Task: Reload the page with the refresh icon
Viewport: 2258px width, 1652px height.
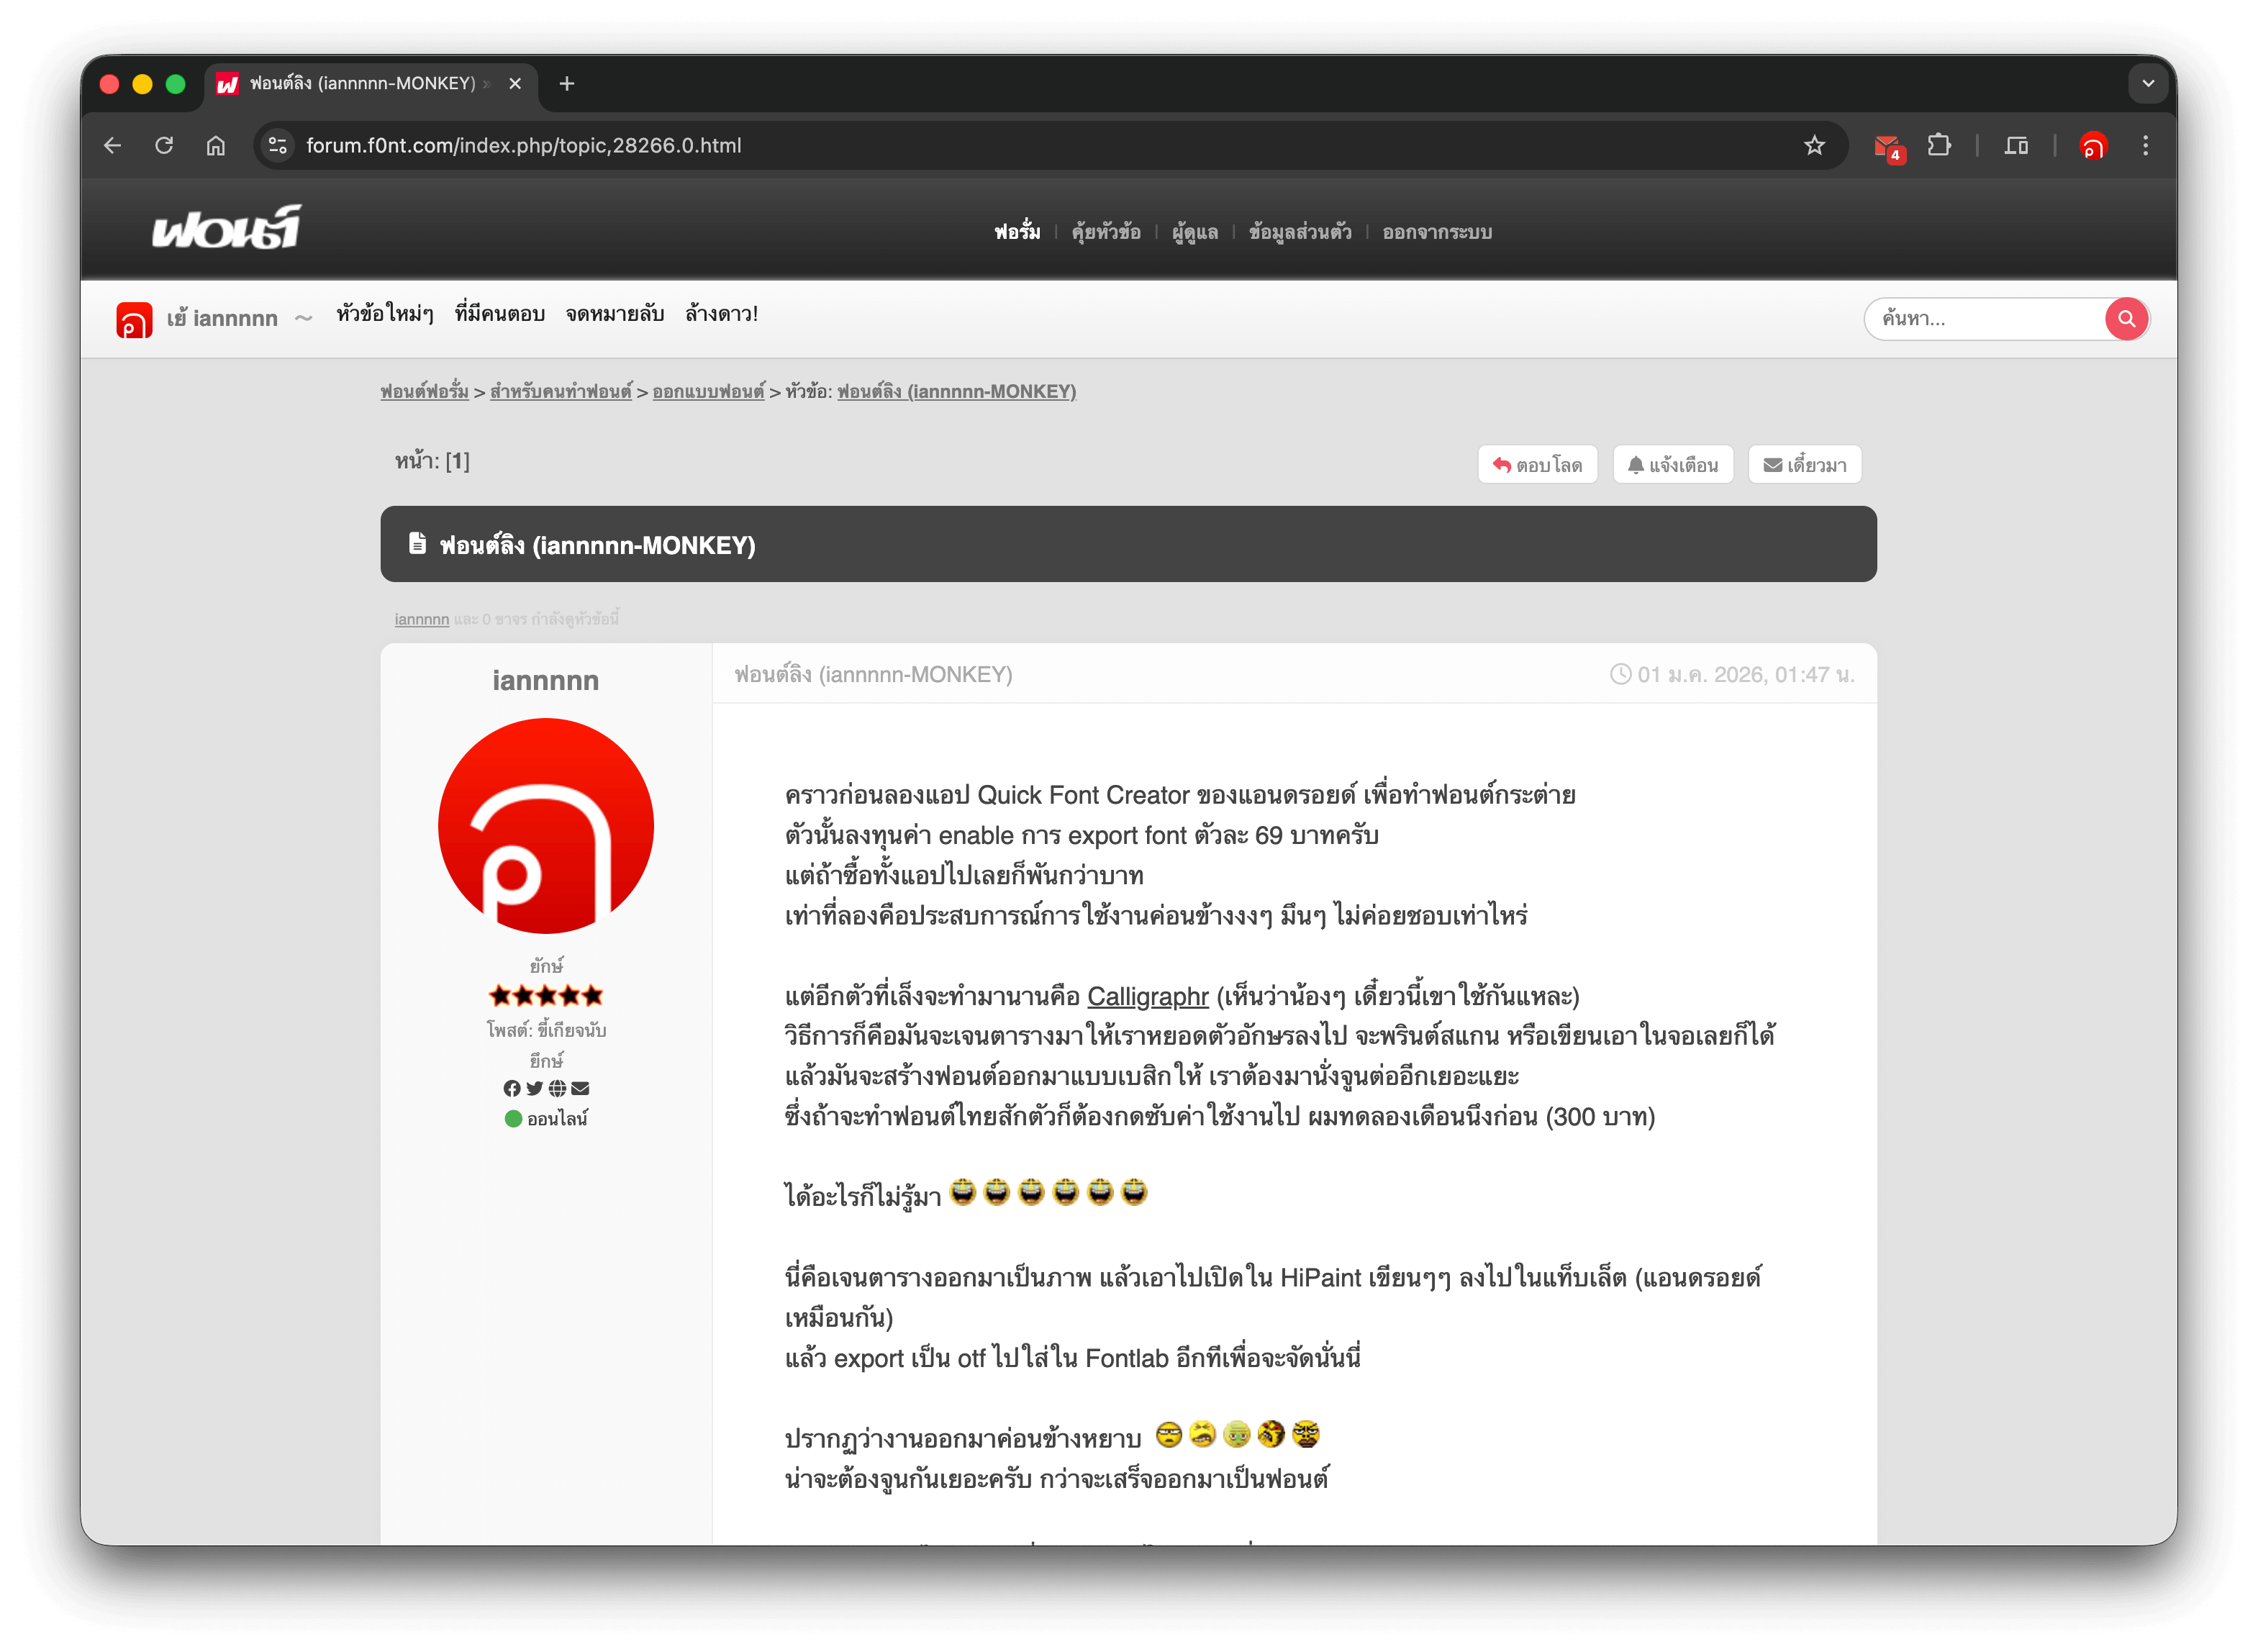Action: click(164, 146)
